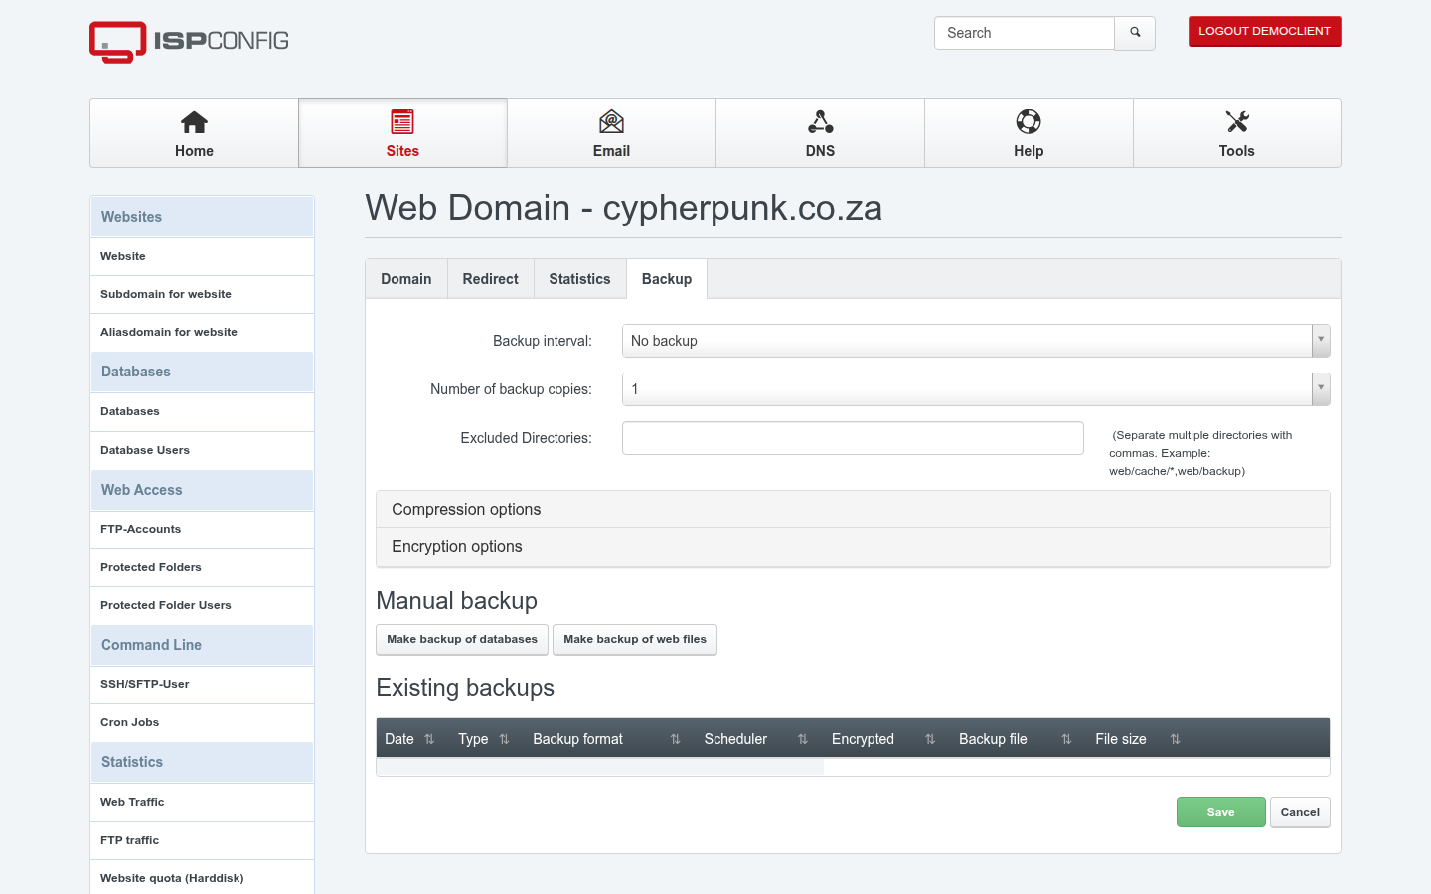Focus the Search input field
Image resolution: width=1431 pixels, height=894 pixels.
point(1025,33)
